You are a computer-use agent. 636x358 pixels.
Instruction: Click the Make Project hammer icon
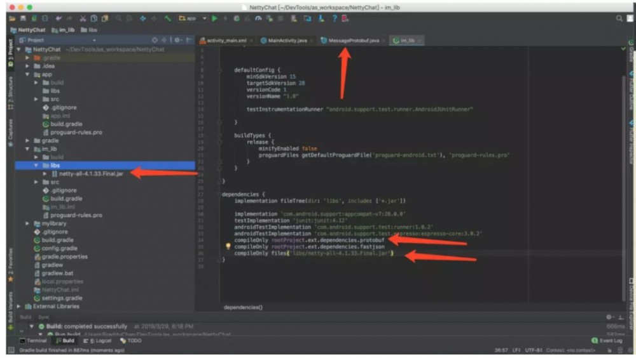click(167, 18)
